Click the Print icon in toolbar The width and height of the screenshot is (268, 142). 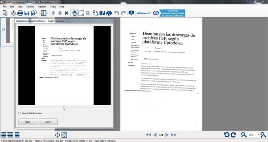point(20,13)
